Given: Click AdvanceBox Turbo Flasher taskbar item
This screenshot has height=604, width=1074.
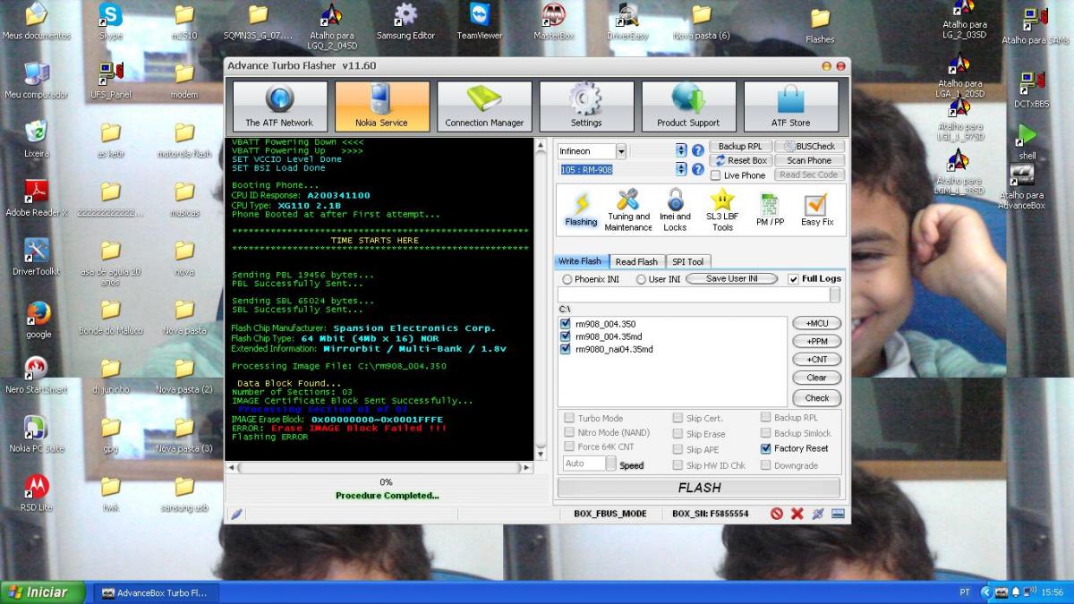Looking at the screenshot, I should (x=154, y=592).
